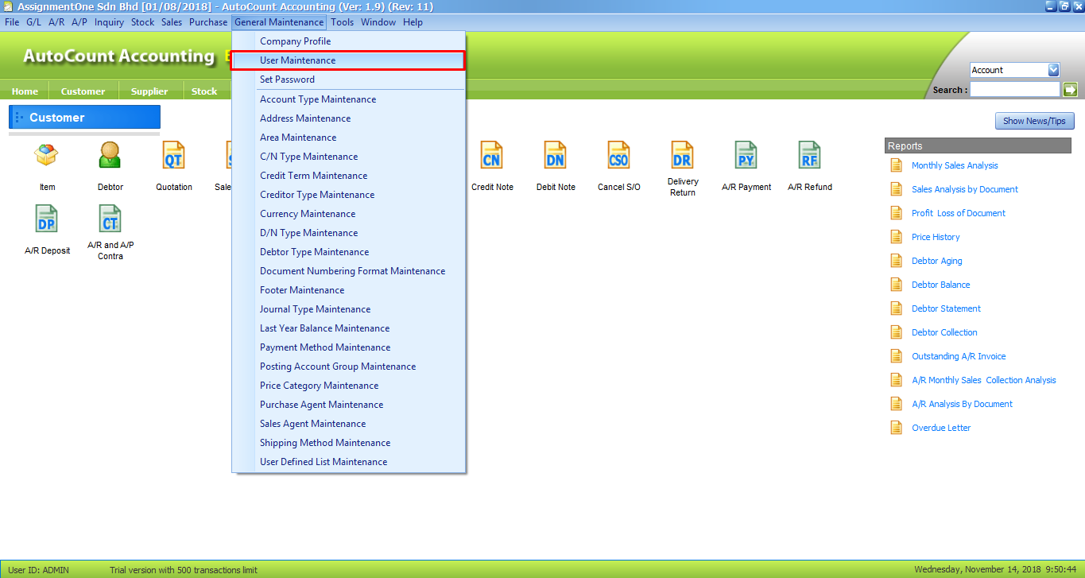
Task: Open the Quotation QT icon
Action: (x=173, y=155)
